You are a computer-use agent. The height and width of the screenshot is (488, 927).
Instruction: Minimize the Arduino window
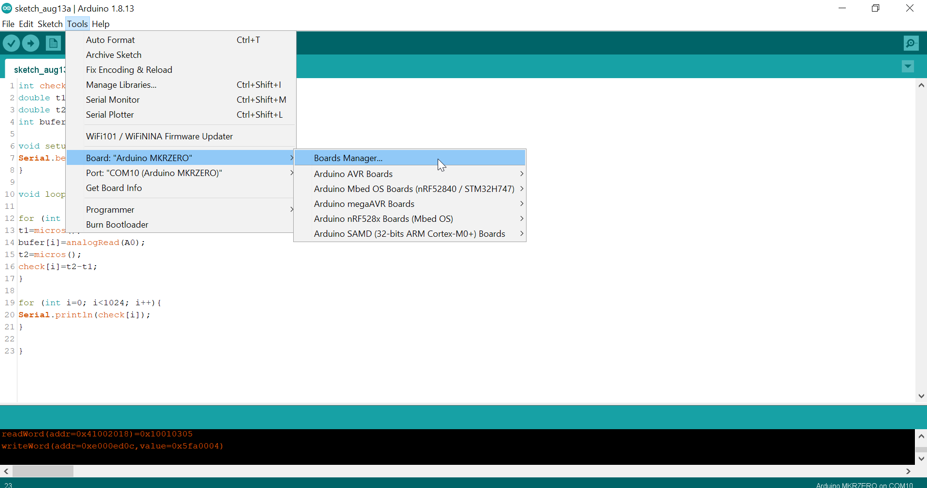(842, 8)
